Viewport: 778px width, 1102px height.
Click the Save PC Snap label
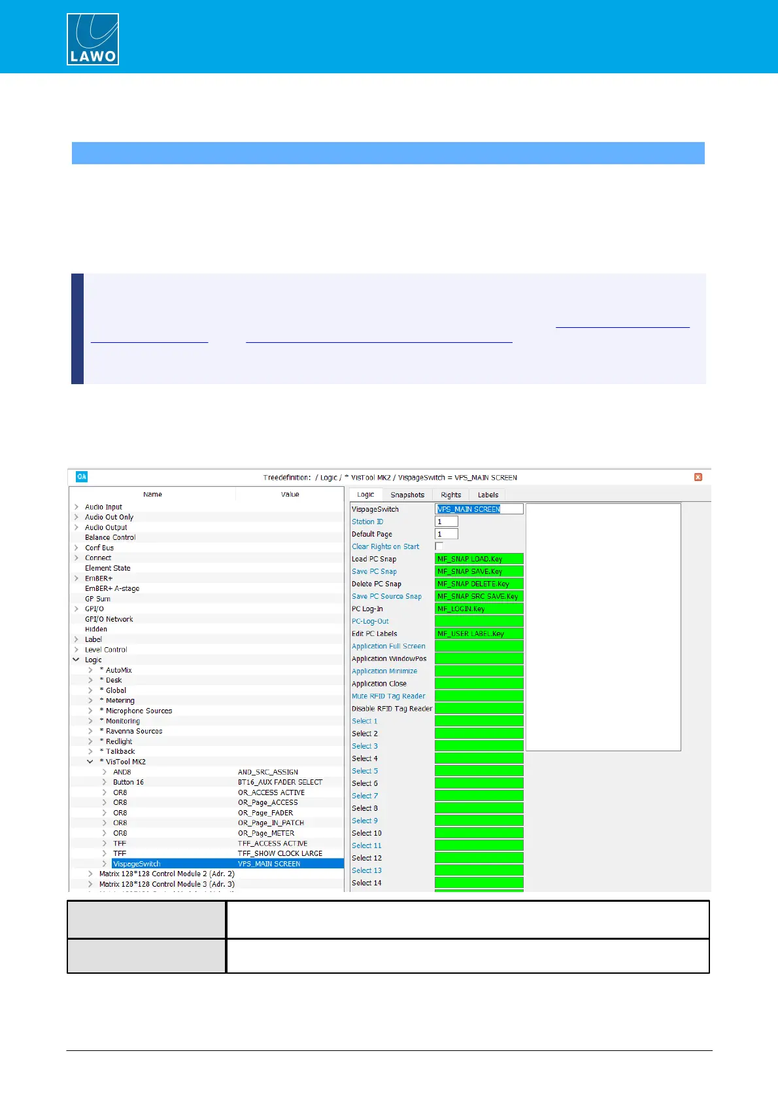point(374,571)
